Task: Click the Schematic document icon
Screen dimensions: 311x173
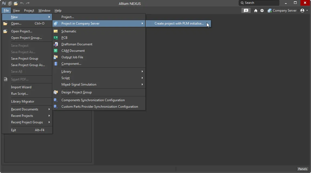Action: pyautogui.click(x=56, y=31)
